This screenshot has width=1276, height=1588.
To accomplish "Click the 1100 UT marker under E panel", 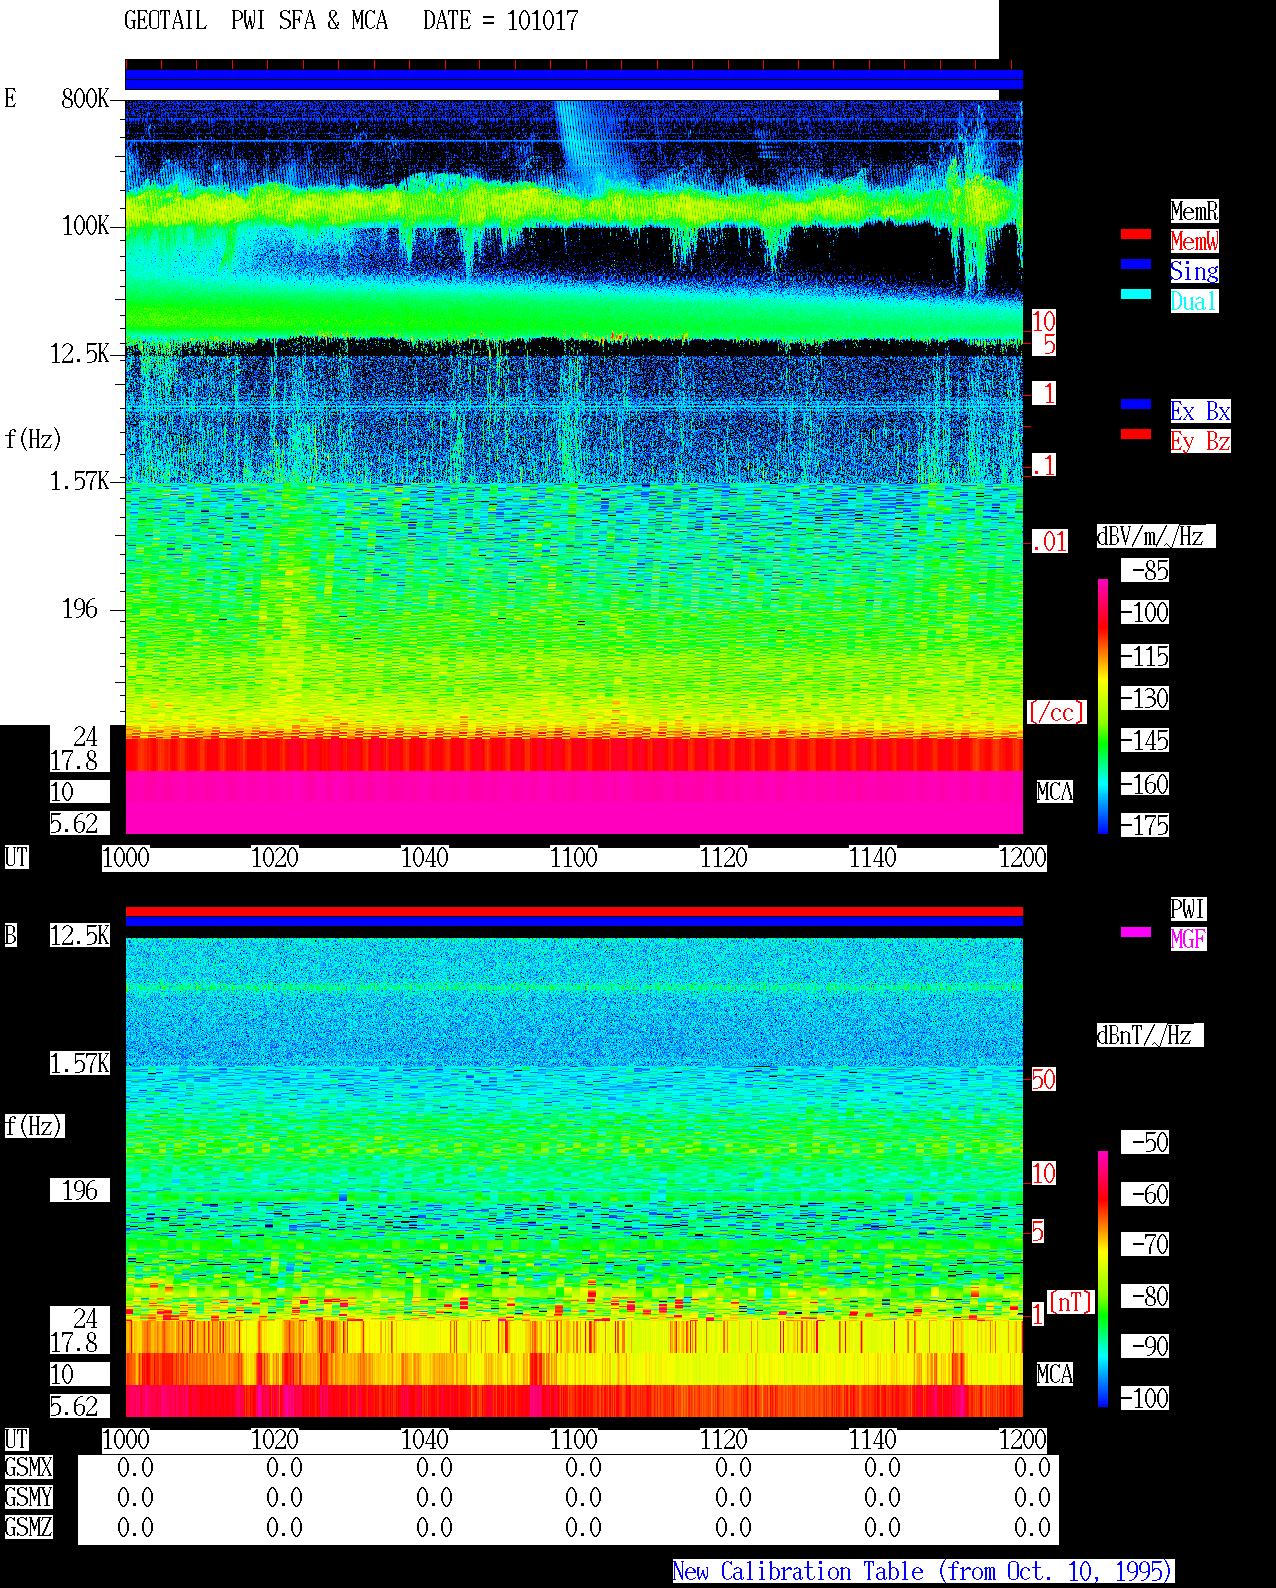I will [x=573, y=858].
